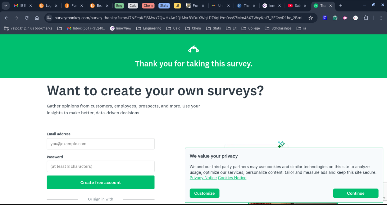
Task: Open a new browser tab
Action: point(341,6)
